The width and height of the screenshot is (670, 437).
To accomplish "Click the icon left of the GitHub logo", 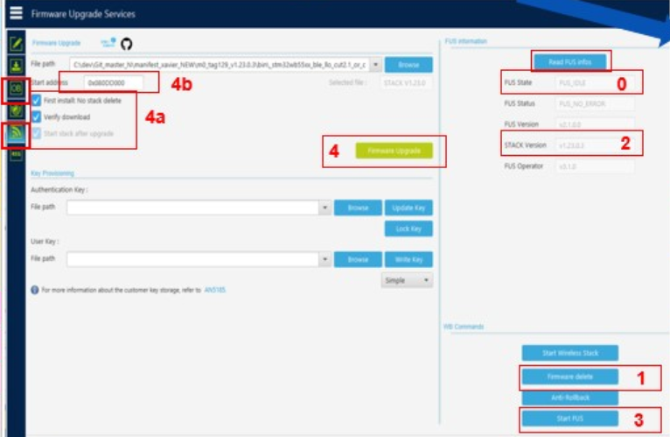I will (108, 42).
